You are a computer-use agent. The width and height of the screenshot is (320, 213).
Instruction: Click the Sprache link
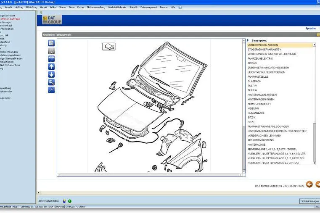tap(310, 28)
